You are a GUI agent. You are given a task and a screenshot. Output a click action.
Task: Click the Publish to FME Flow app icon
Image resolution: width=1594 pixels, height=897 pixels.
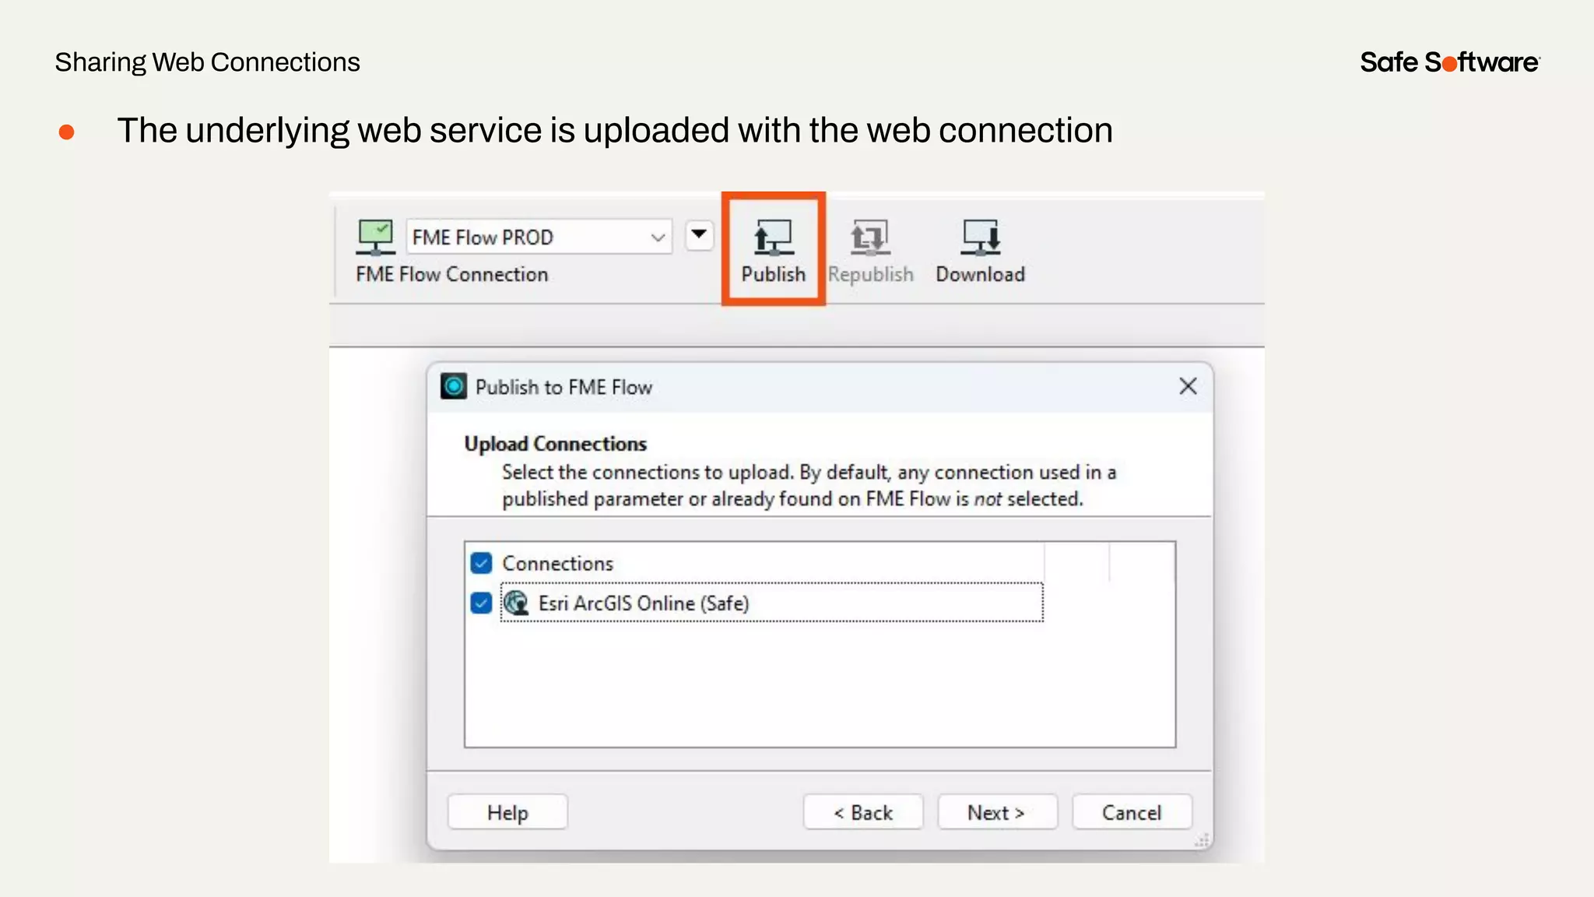453,386
